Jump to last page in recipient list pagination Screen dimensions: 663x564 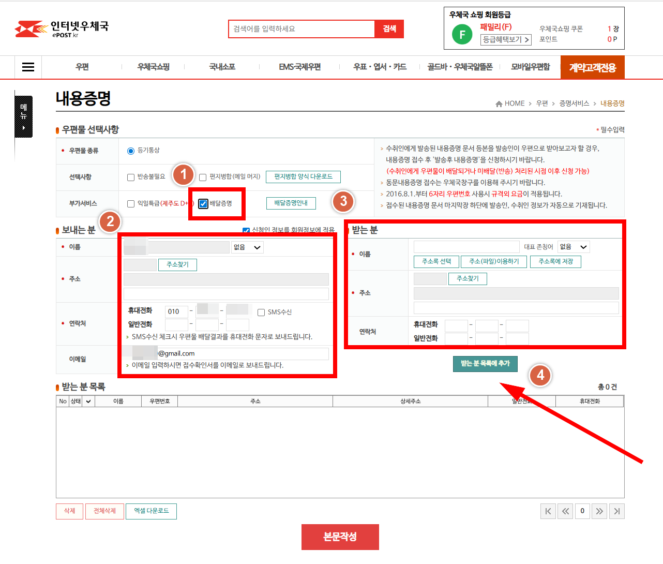pos(616,511)
